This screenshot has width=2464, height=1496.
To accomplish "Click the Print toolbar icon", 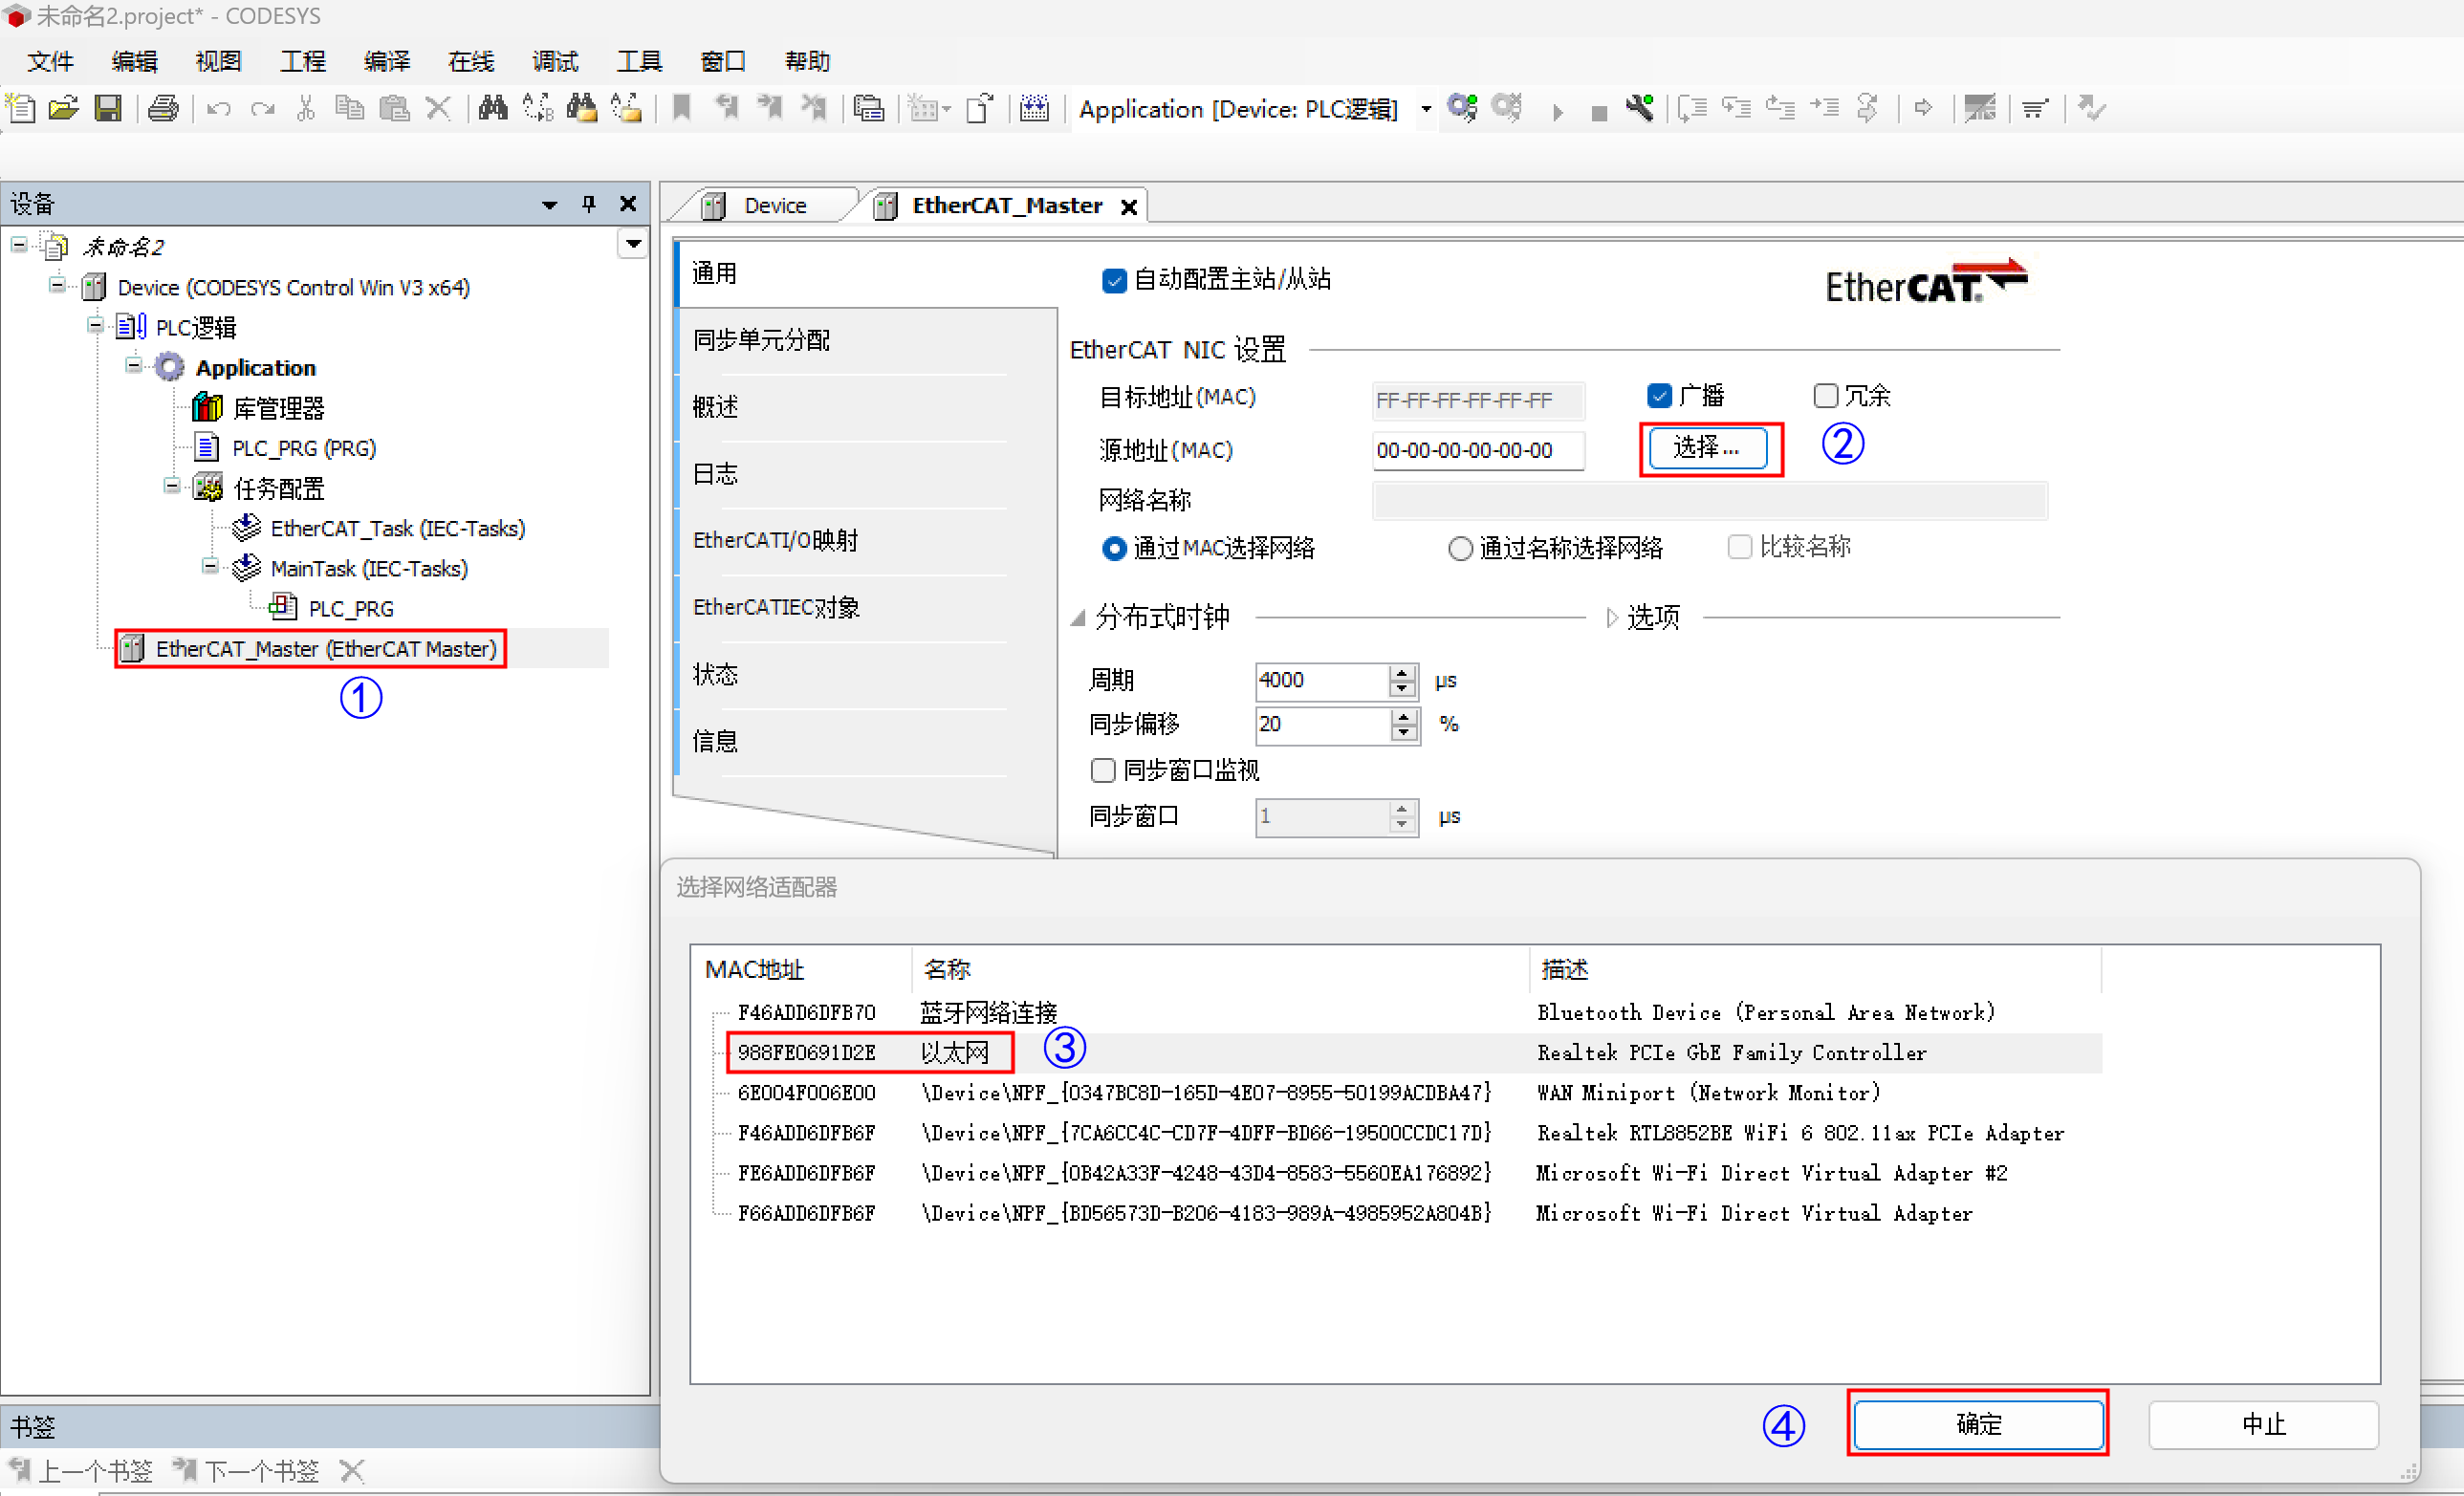I will coord(163,108).
